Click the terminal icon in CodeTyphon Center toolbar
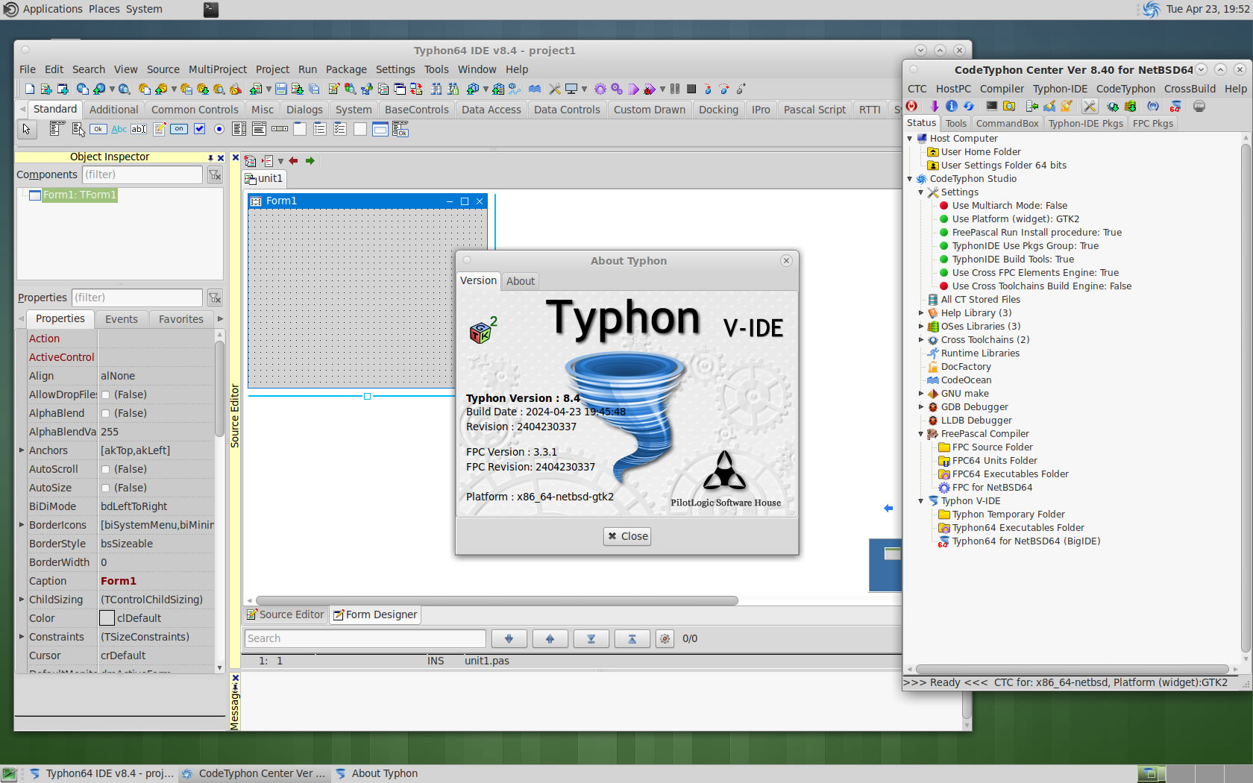1253x783 pixels. (x=992, y=106)
